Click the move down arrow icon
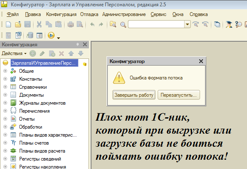The height and width of the screenshot is (169, 247). (81, 53)
